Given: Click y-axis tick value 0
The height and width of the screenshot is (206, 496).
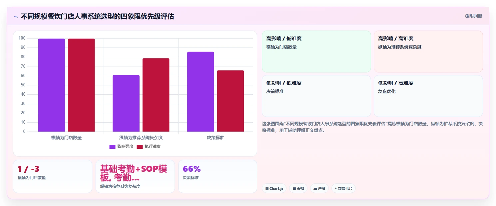Looking at the screenshot, I should [x=24, y=132].
